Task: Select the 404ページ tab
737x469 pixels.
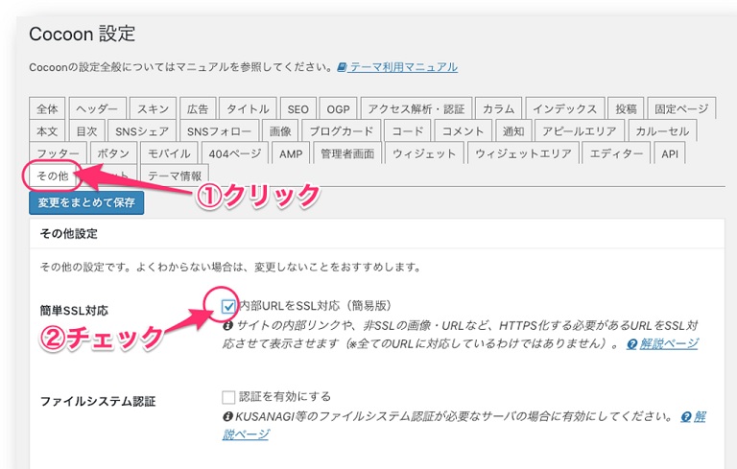Action: pos(234,153)
